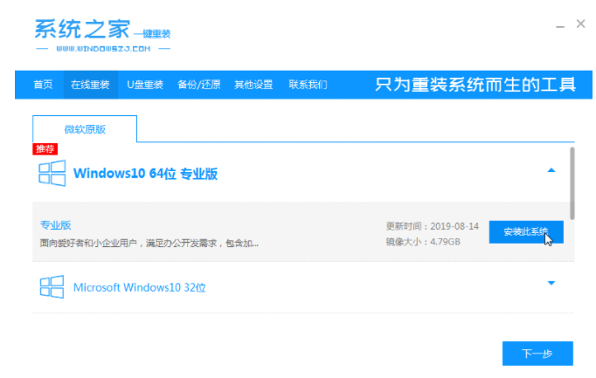Open the 备份/还原 menu item

click(x=200, y=85)
